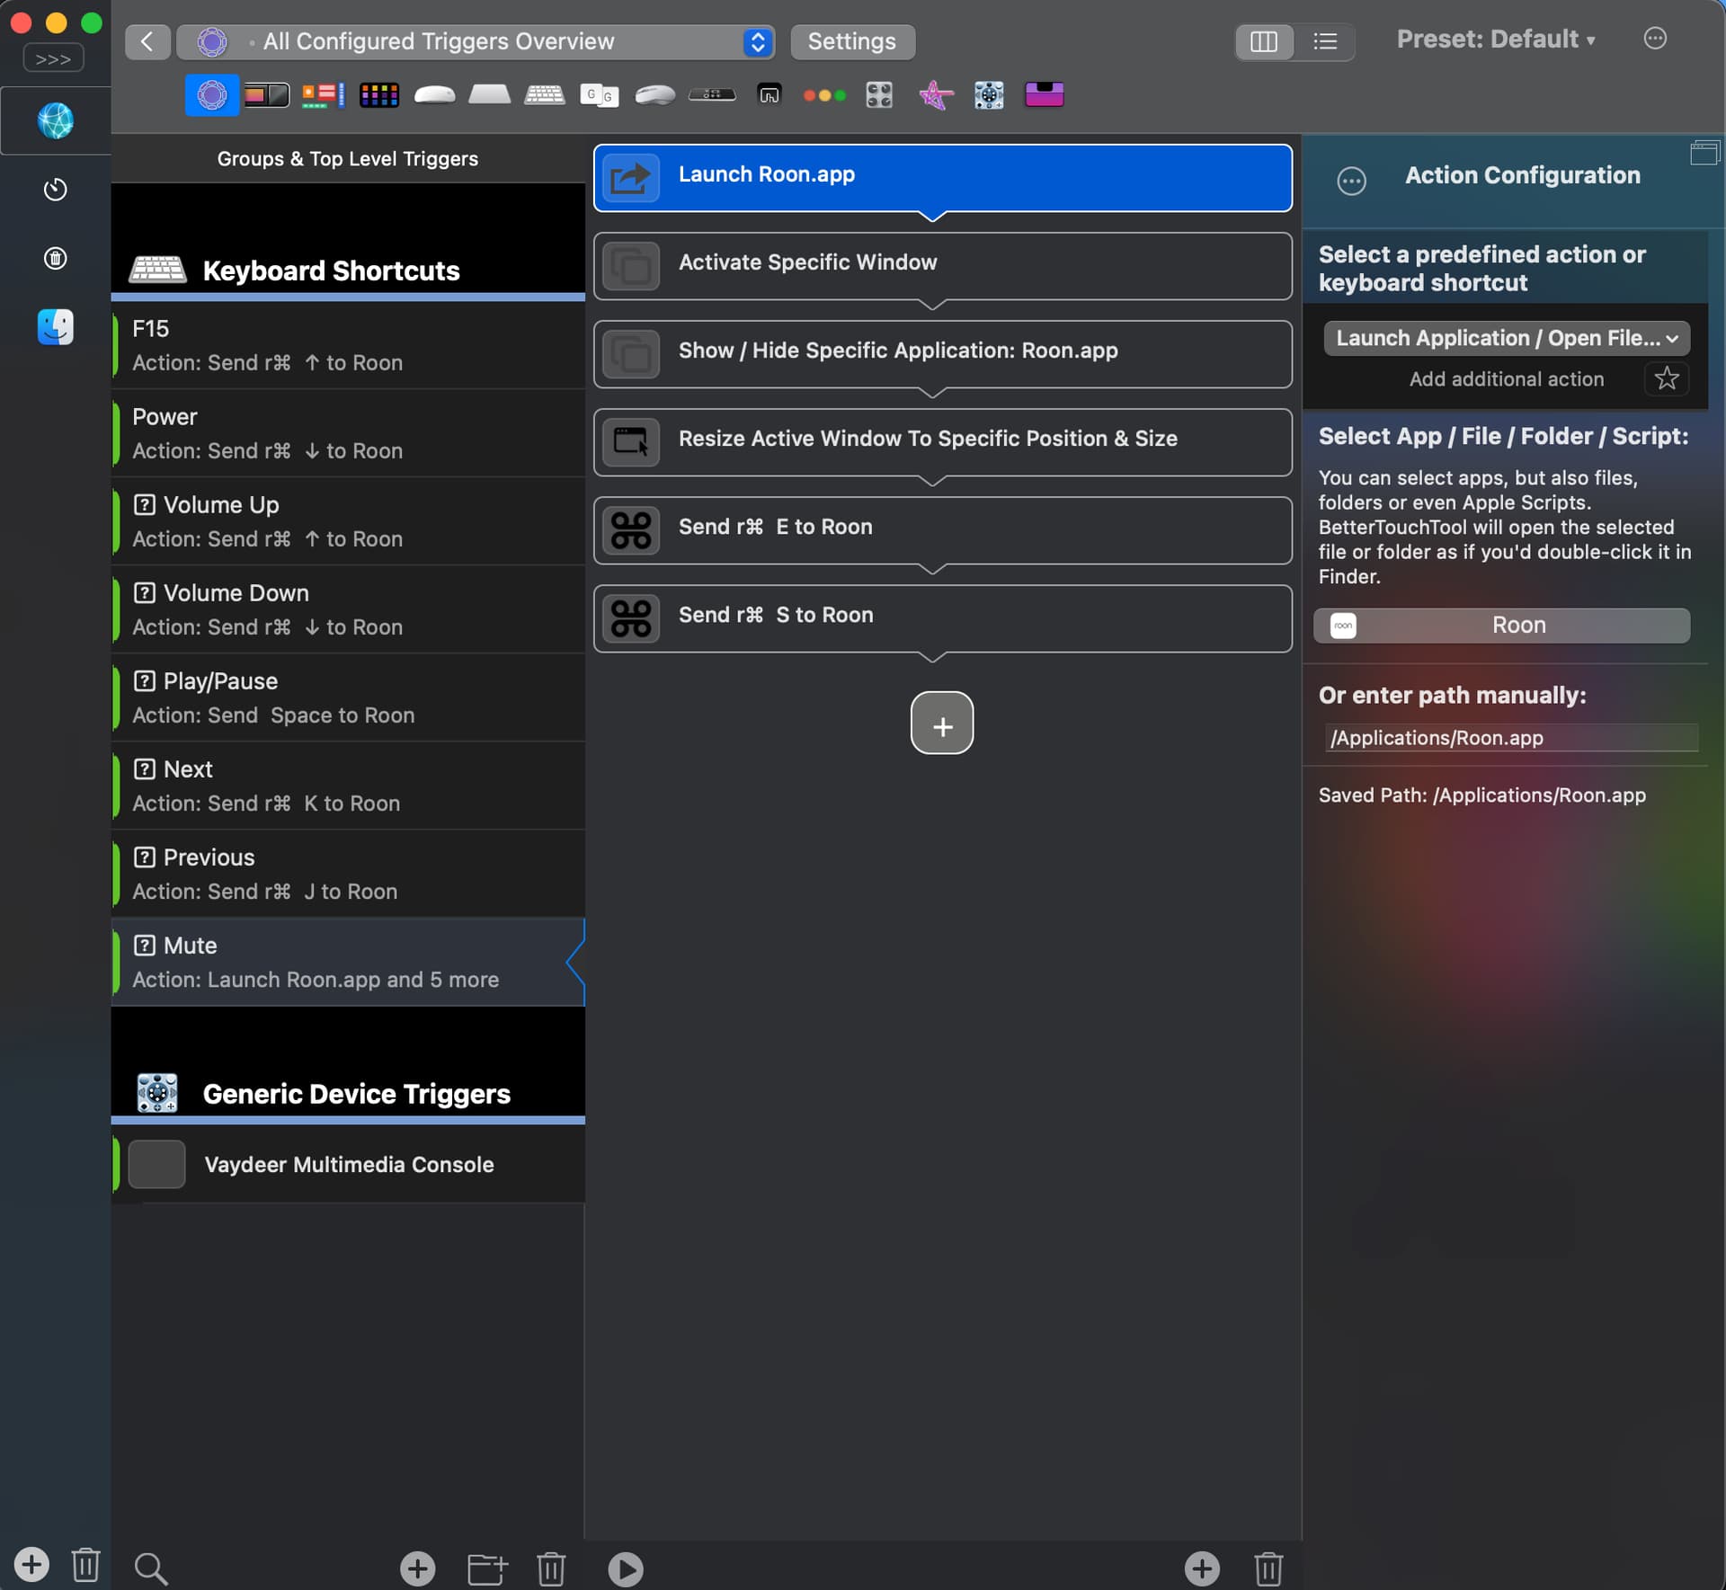
Task: Click the Roon app selector button
Action: (x=1501, y=626)
